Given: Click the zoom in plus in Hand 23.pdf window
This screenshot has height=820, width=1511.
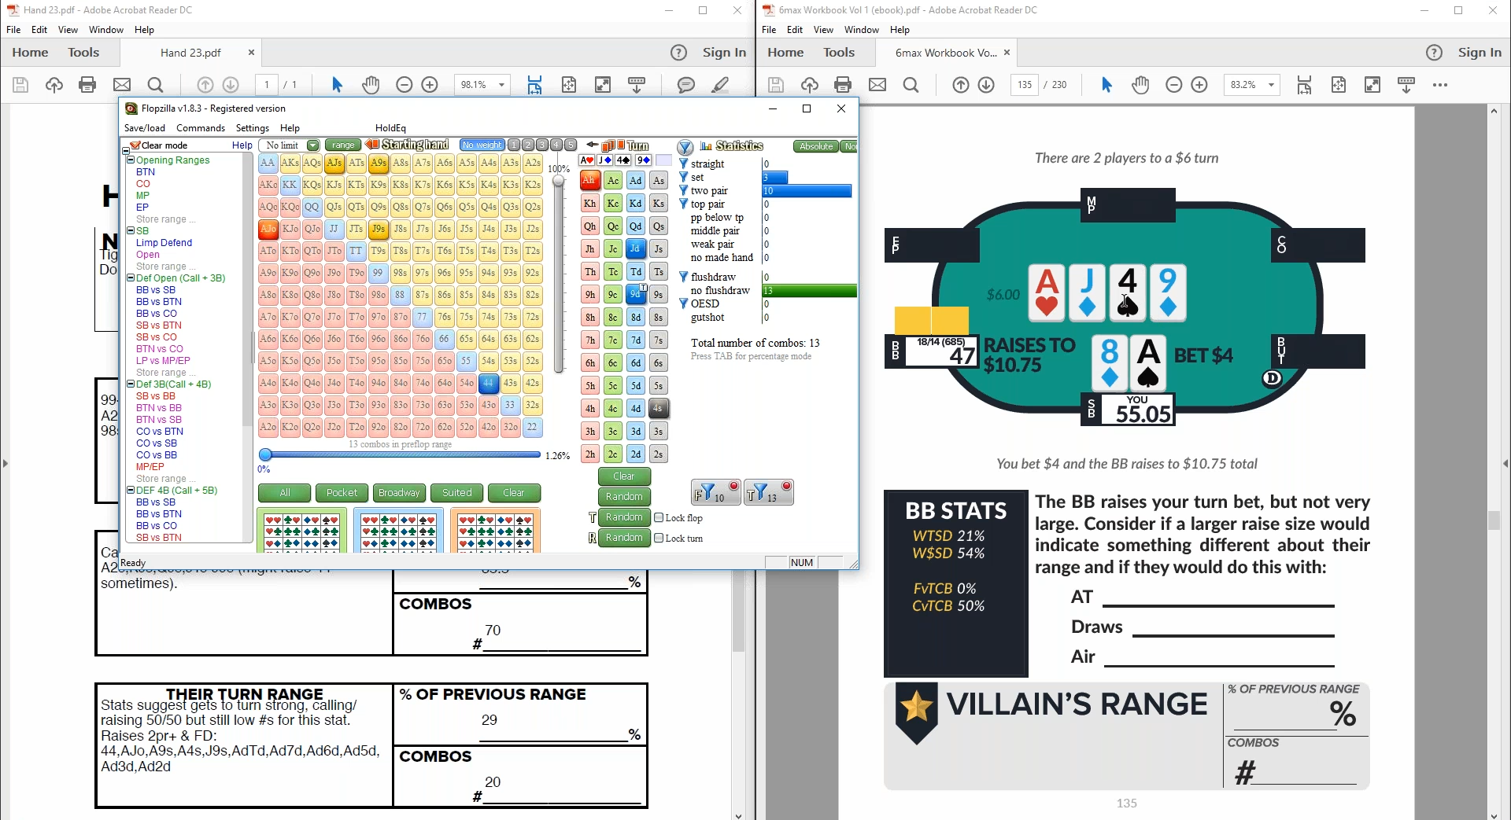Looking at the screenshot, I should click(x=430, y=85).
